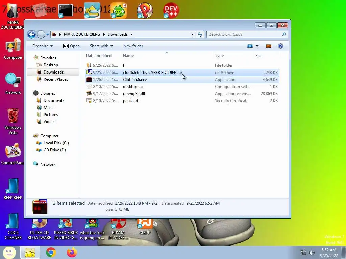Launch Firefox from the taskbar
346x259 pixels.
(72, 252)
